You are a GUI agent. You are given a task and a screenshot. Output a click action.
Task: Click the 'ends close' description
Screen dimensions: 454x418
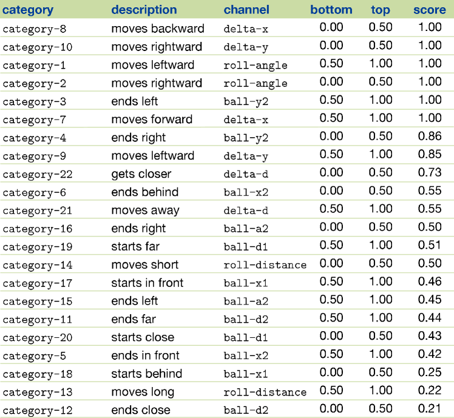[141, 410]
